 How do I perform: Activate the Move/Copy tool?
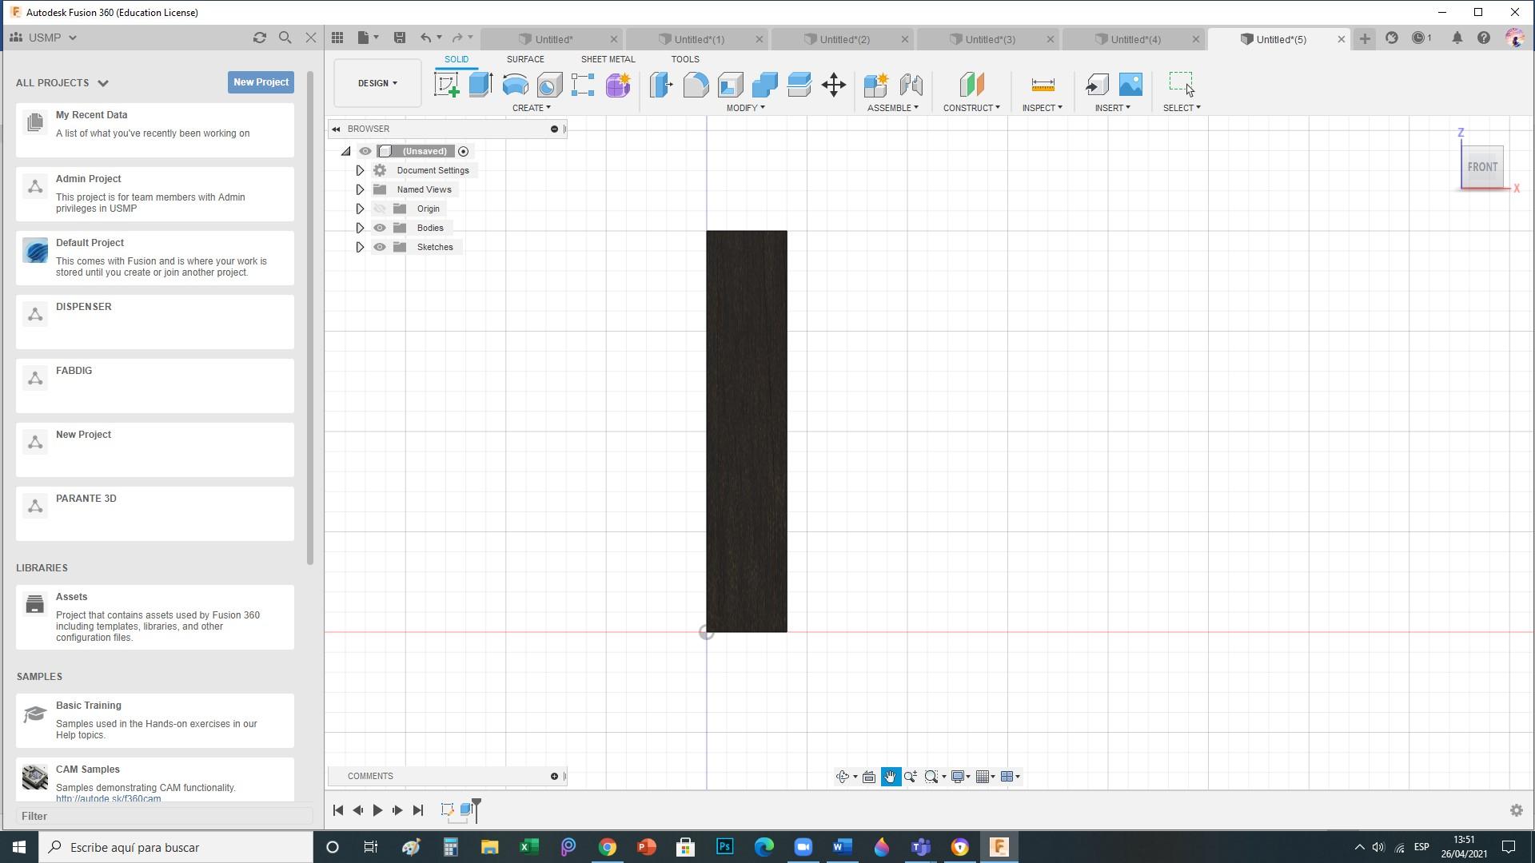[833, 85]
